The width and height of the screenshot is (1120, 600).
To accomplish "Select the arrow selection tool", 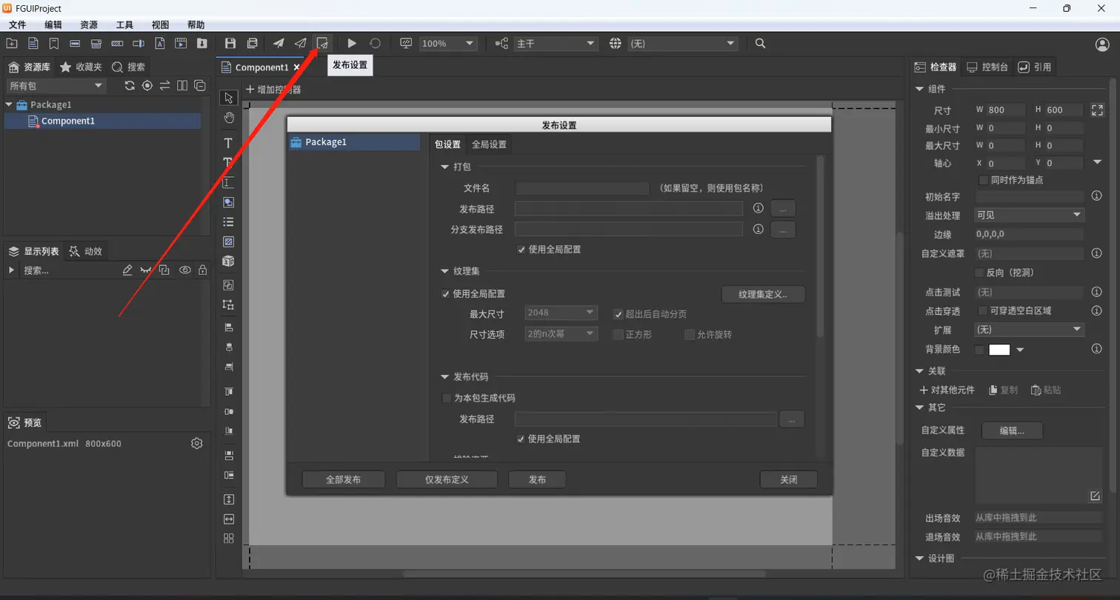I will pyautogui.click(x=228, y=98).
